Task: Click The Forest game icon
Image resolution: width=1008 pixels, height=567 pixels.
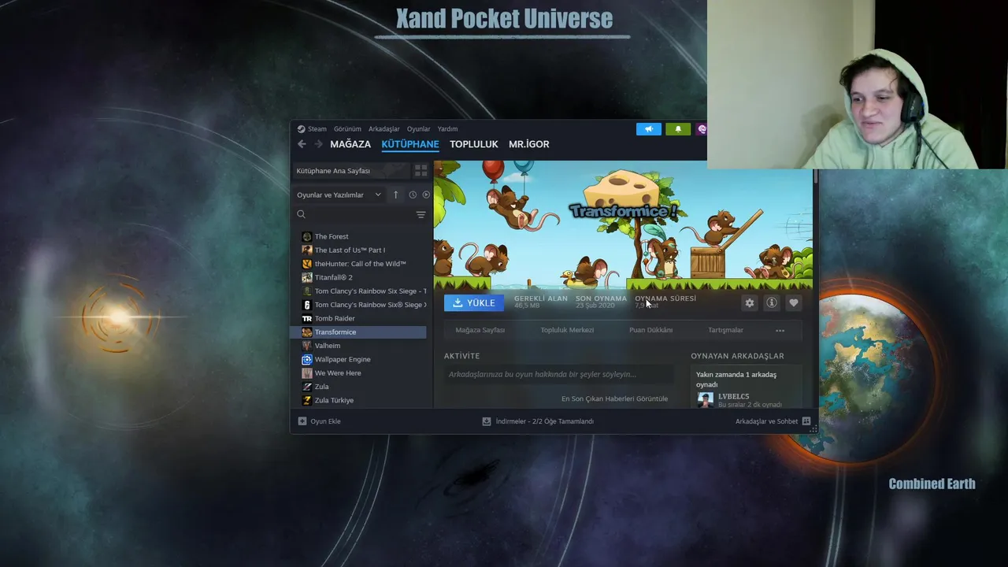Action: coord(307,236)
